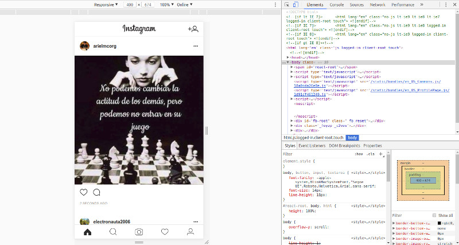
Task: Click the discover people add-user icon
Action: pos(193,29)
